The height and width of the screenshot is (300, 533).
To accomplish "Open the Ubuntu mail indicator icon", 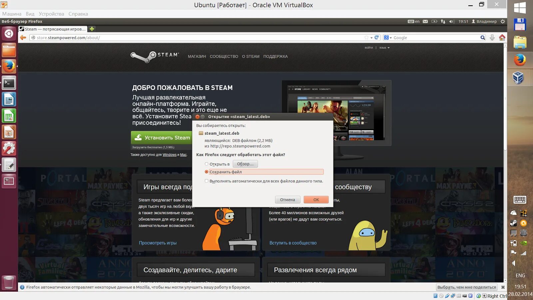I will coord(425,21).
